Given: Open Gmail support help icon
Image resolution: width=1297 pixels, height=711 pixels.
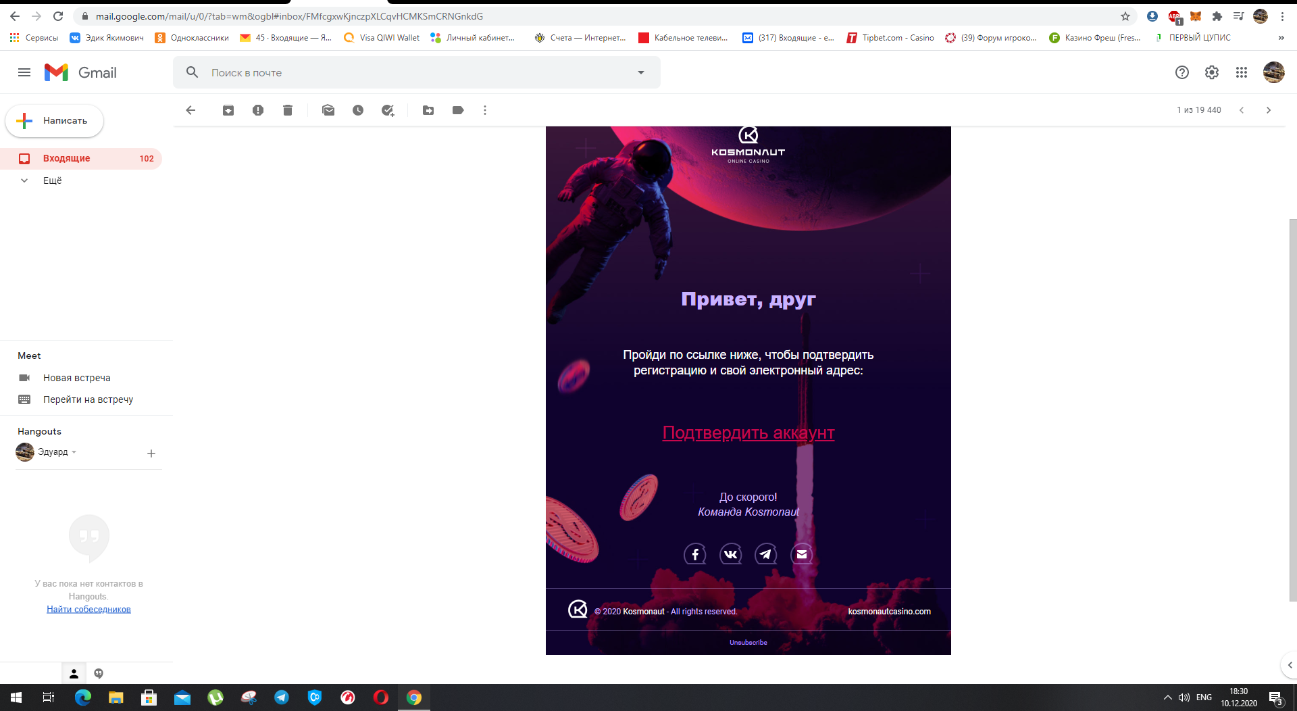Looking at the screenshot, I should tap(1182, 72).
